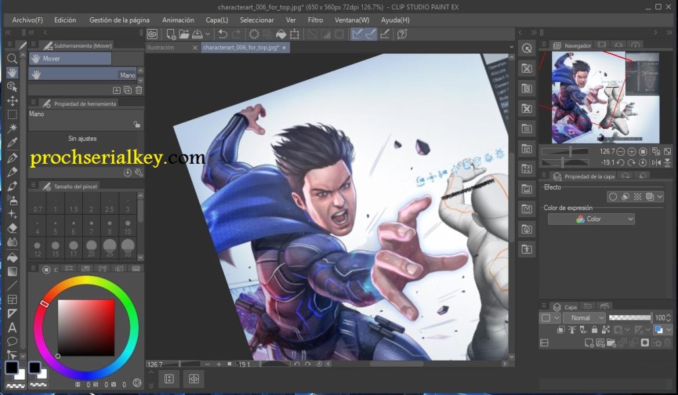Select the Mano sub tool
Image resolution: width=678 pixels, height=395 pixels.
[83, 75]
